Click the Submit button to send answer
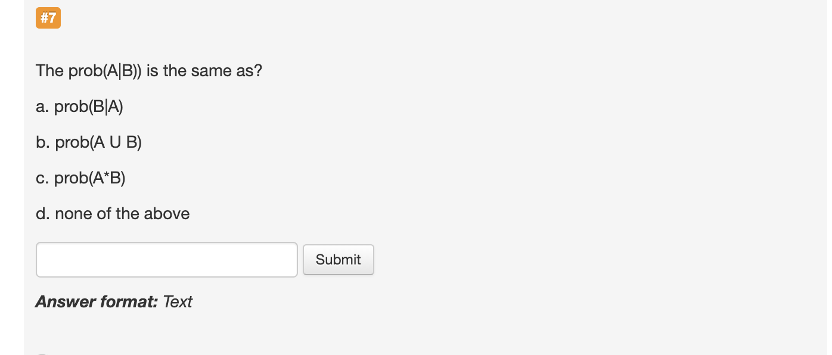The image size is (832, 355). click(338, 259)
